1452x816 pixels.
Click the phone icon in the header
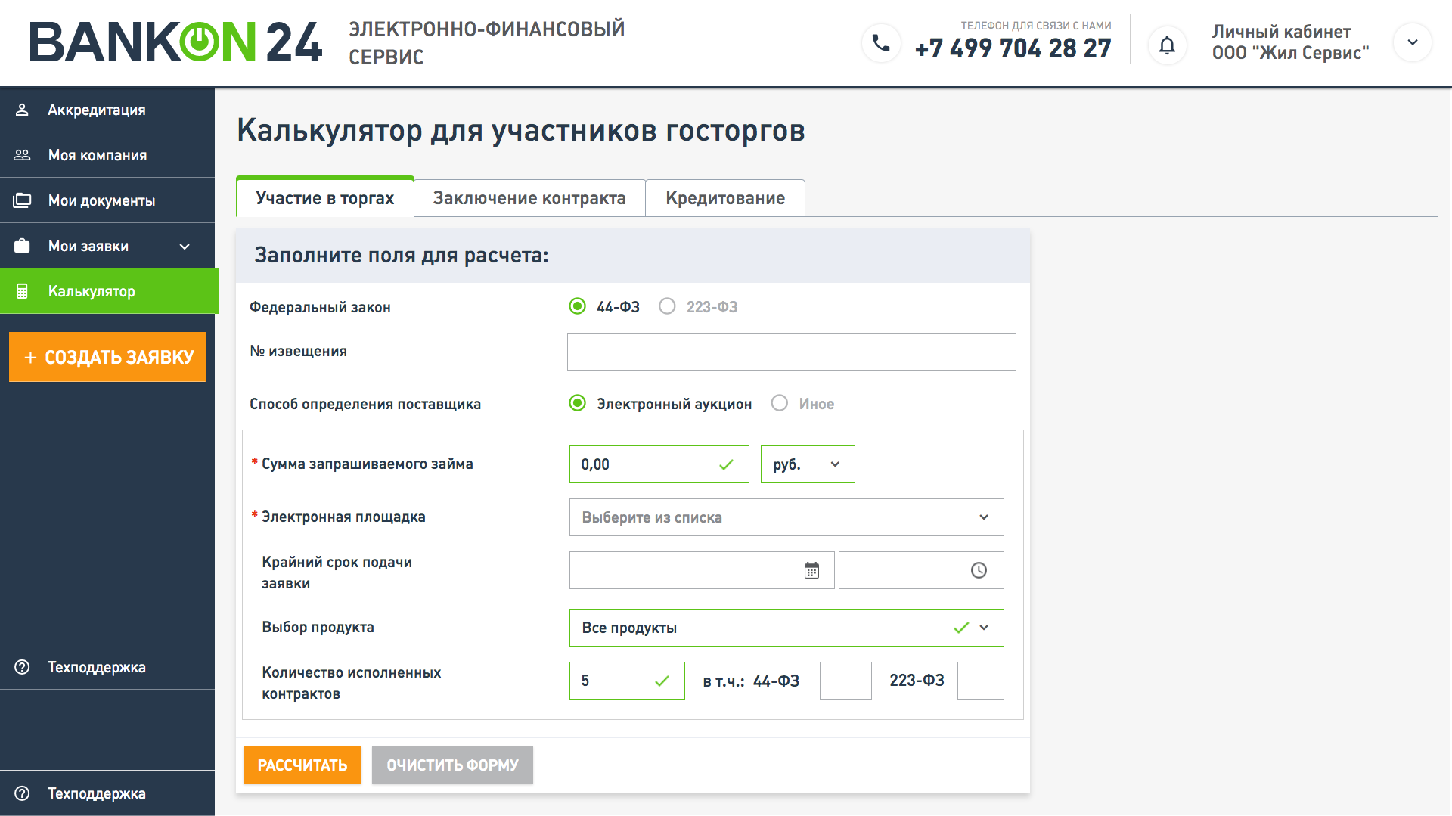[x=881, y=44]
